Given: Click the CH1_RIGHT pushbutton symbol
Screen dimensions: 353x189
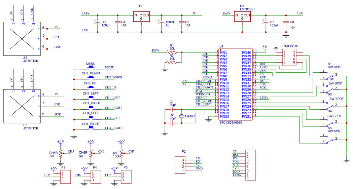Looking at the screenshot, I should click(x=91, y=108).
